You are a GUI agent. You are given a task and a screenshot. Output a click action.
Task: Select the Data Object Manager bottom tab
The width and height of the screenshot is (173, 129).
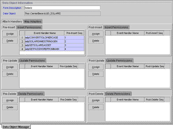[x=16, y=127]
